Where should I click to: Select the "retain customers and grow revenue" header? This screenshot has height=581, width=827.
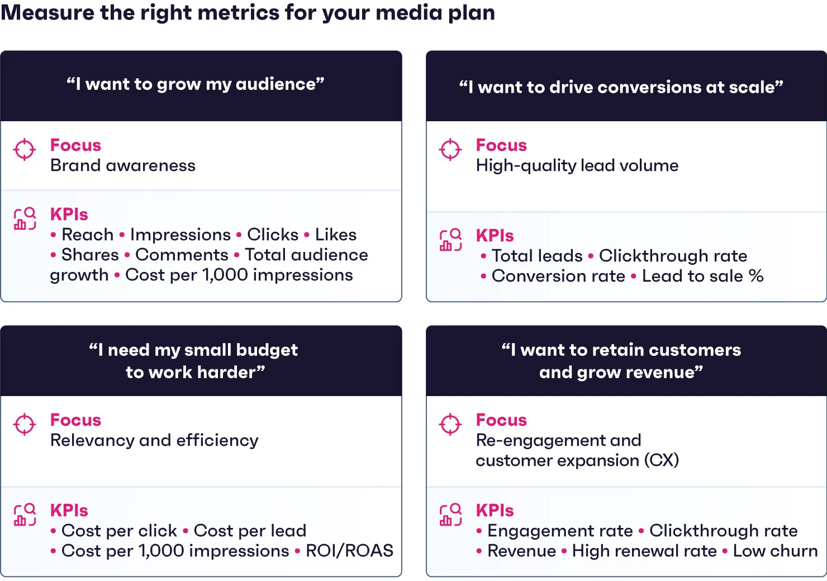pos(621,361)
